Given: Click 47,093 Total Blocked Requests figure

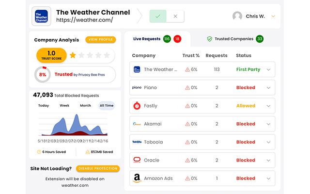Looking at the screenshot, I should pos(43,95).
